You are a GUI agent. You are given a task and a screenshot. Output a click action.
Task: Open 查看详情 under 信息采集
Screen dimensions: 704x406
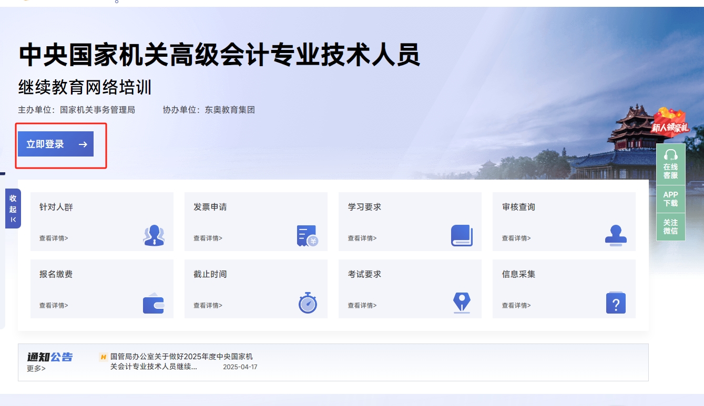tap(516, 305)
